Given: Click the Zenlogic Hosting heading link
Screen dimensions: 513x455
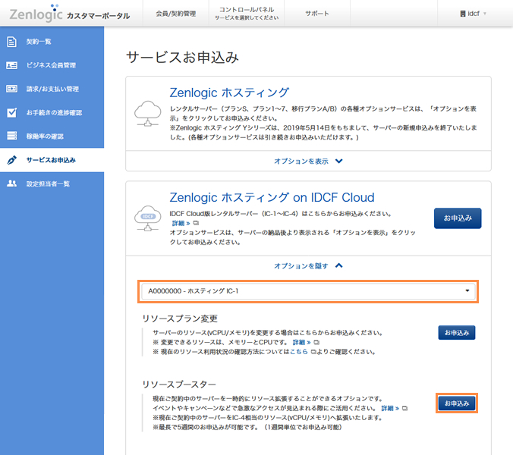Looking at the screenshot, I should (229, 93).
